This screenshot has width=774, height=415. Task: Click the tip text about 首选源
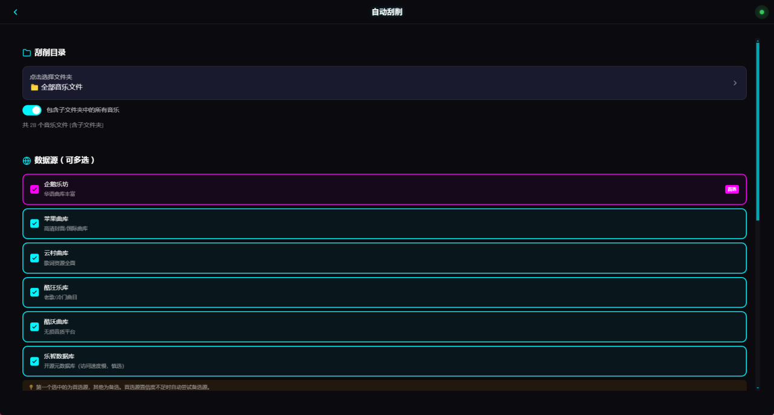click(123, 387)
